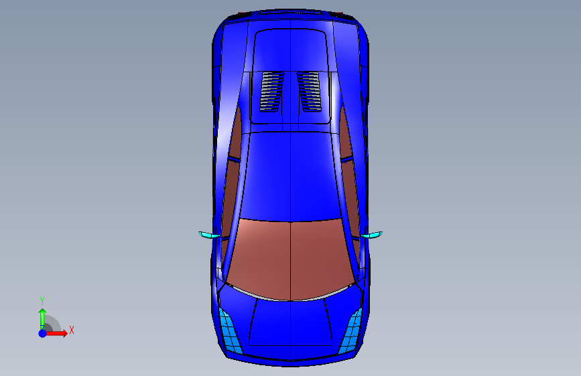Click the green Y axis arrow of the triad
Viewport: 581px width, 376px height.
[43, 318]
